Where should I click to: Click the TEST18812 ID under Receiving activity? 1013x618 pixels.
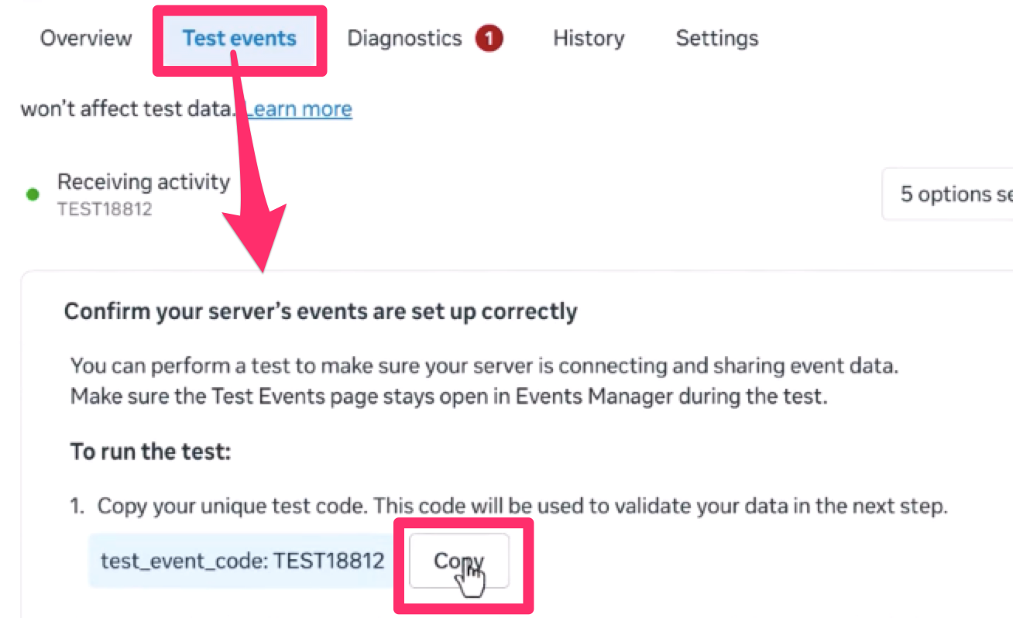(x=105, y=209)
